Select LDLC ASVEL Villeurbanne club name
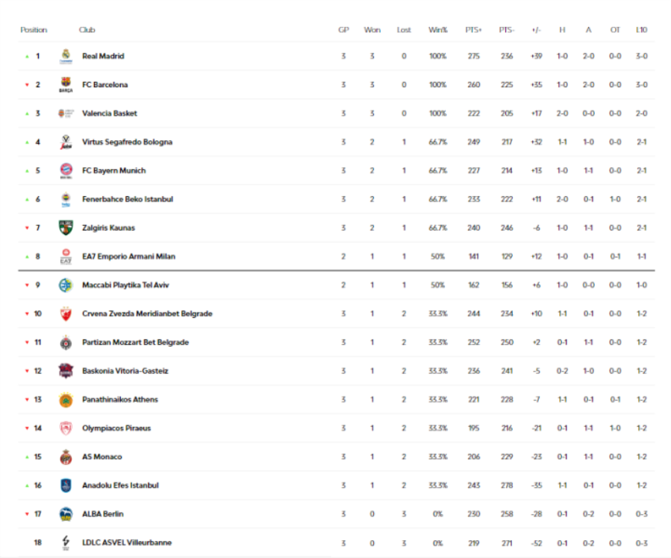 click(127, 542)
